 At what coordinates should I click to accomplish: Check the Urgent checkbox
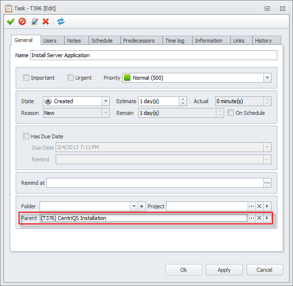click(71, 78)
